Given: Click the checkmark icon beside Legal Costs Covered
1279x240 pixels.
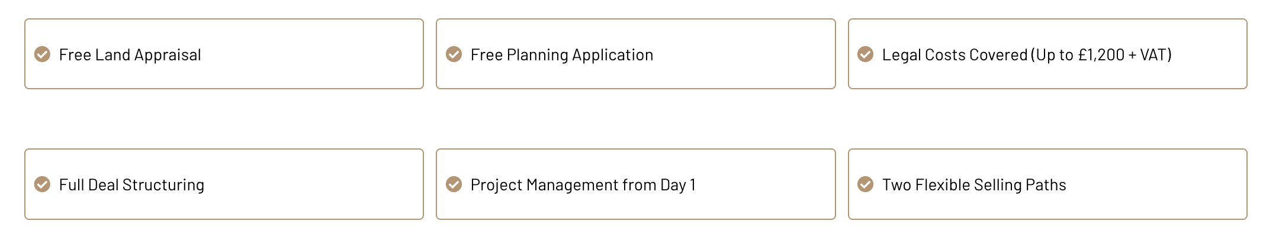Looking at the screenshot, I should [865, 54].
